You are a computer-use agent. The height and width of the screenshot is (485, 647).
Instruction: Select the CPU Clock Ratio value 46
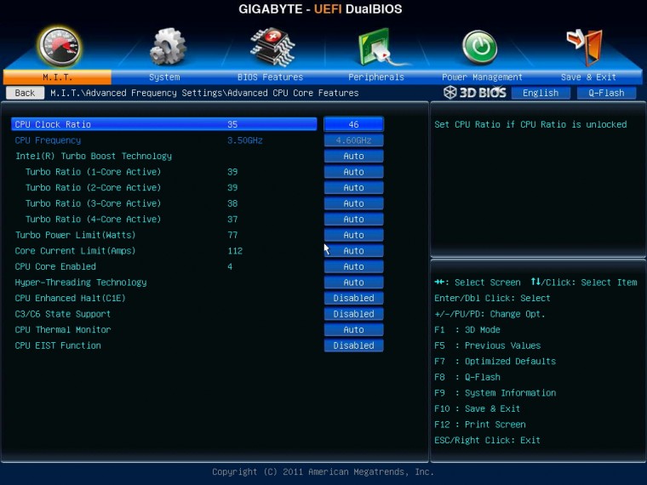pos(353,124)
